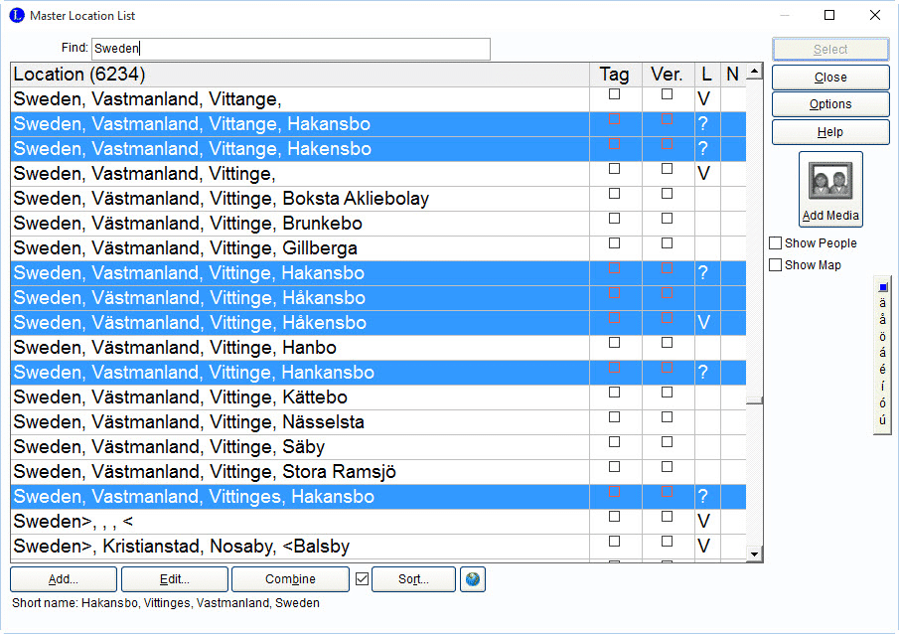Viewport: 899px width, 634px height.
Task: Insert the é special character
Action: pos(882,369)
